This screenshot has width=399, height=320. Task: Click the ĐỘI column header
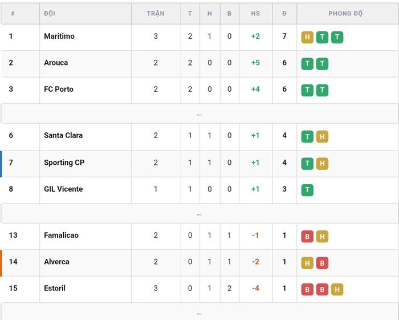(50, 14)
